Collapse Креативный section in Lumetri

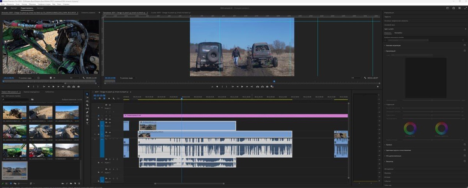coord(385,51)
